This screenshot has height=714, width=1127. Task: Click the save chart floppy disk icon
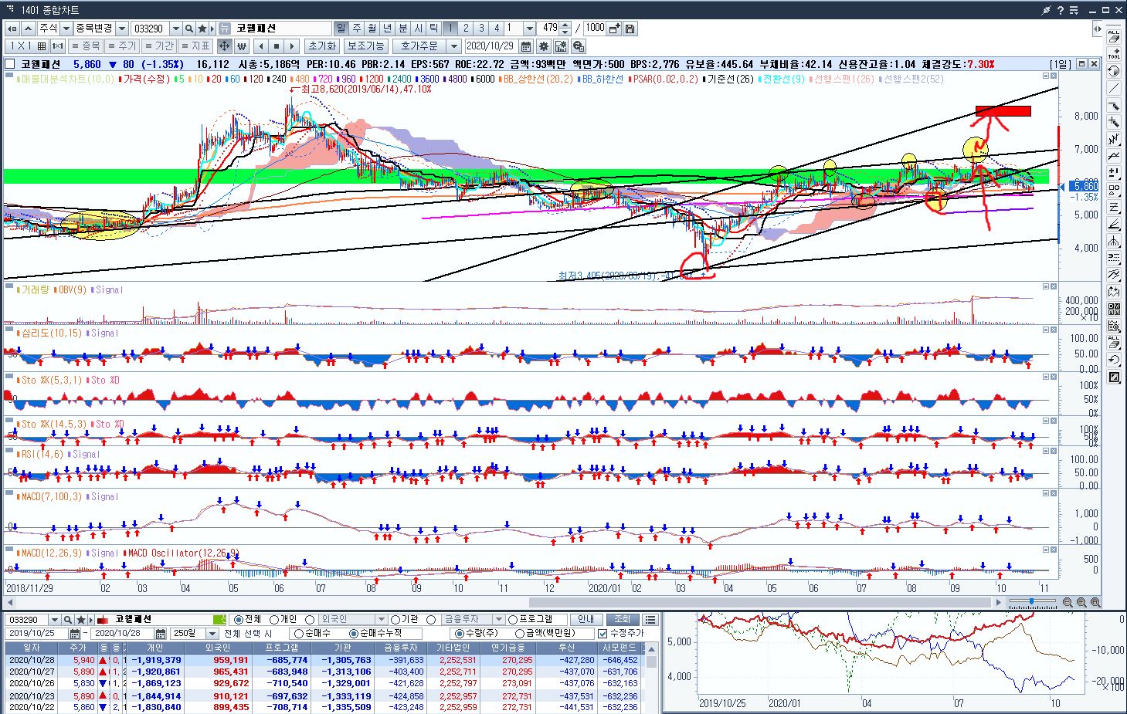click(630, 29)
